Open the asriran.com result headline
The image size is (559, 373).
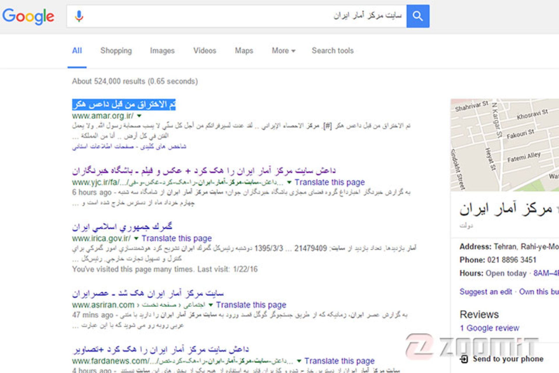pyautogui.click(x=148, y=293)
